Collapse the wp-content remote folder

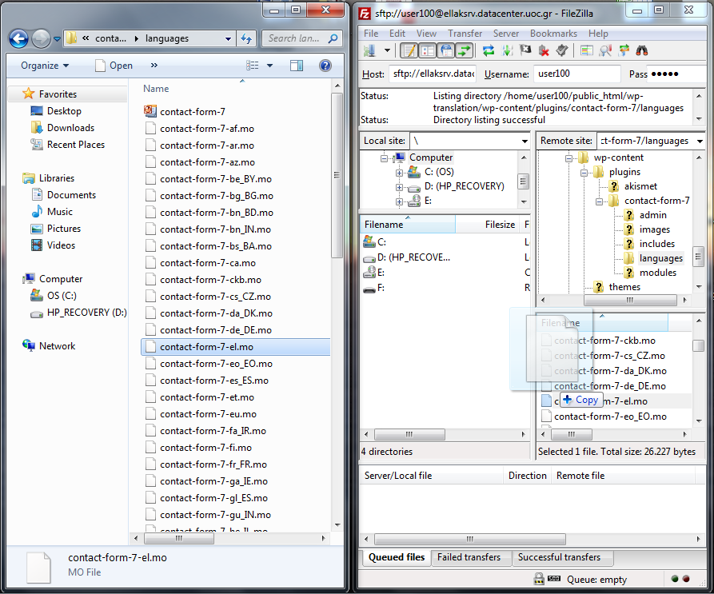tap(568, 158)
